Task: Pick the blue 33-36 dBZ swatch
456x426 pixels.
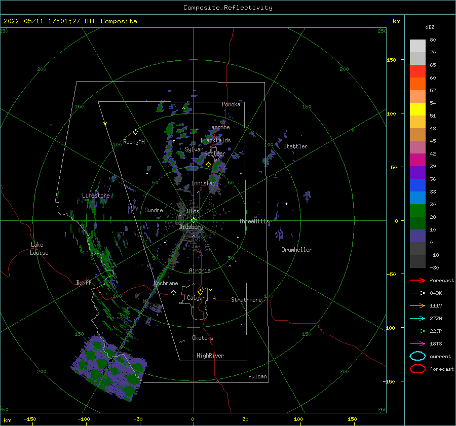Action: pyautogui.click(x=417, y=185)
